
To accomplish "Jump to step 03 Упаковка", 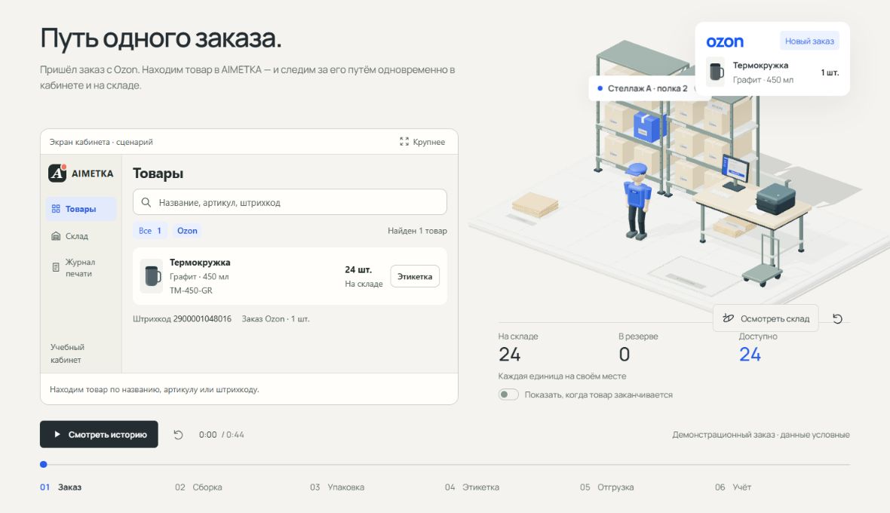I will click(337, 487).
